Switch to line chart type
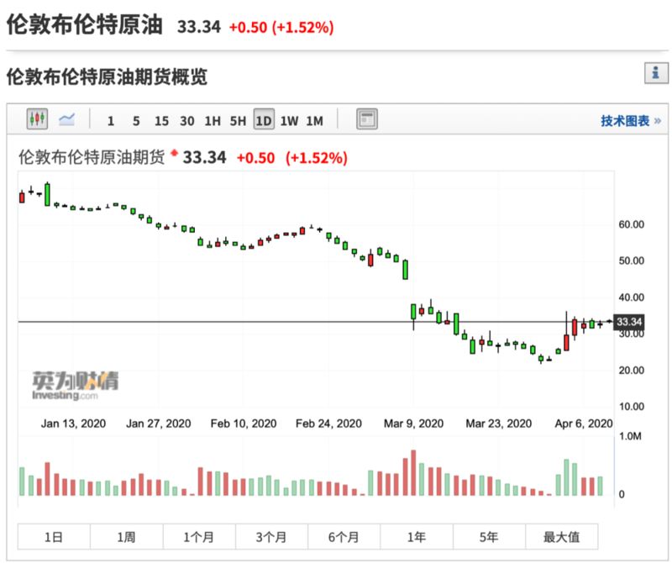This screenshot has width=672, height=563. (x=67, y=119)
